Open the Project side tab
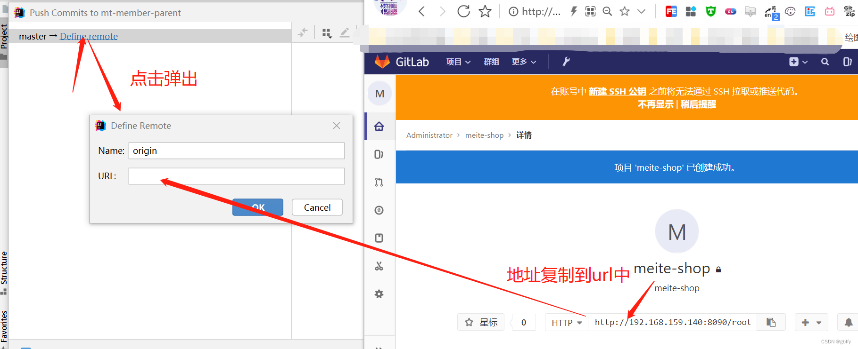Image resolution: width=858 pixels, height=349 pixels. point(4,36)
